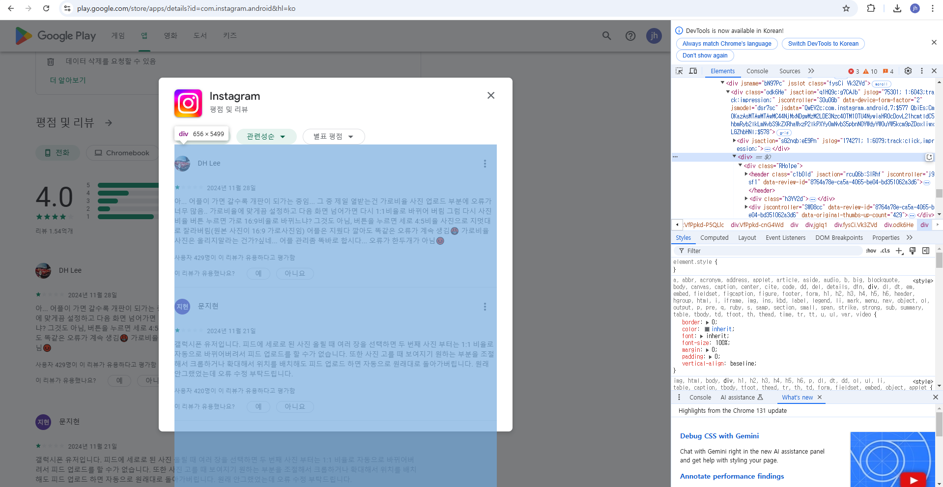The height and width of the screenshot is (487, 943).
Task: Click the DevTools issues count badge
Action: click(888, 72)
